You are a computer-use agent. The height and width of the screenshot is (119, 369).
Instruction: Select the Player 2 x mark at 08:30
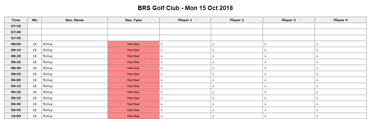(x=213, y=62)
